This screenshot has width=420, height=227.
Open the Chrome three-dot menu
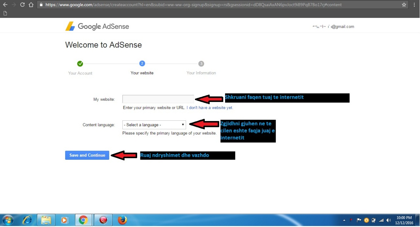tap(414, 5)
